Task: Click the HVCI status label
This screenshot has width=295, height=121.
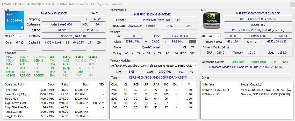Action: [x=285, y=62]
